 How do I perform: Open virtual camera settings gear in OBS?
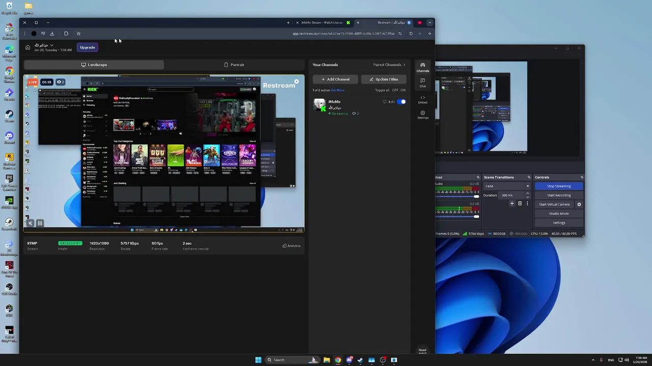pyautogui.click(x=579, y=204)
